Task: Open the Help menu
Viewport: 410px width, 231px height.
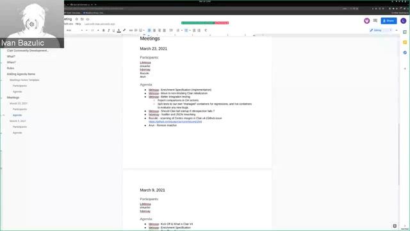Action: coord(78,24)
